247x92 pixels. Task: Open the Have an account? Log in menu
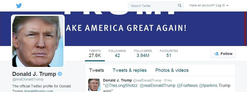tap(209, 5)
